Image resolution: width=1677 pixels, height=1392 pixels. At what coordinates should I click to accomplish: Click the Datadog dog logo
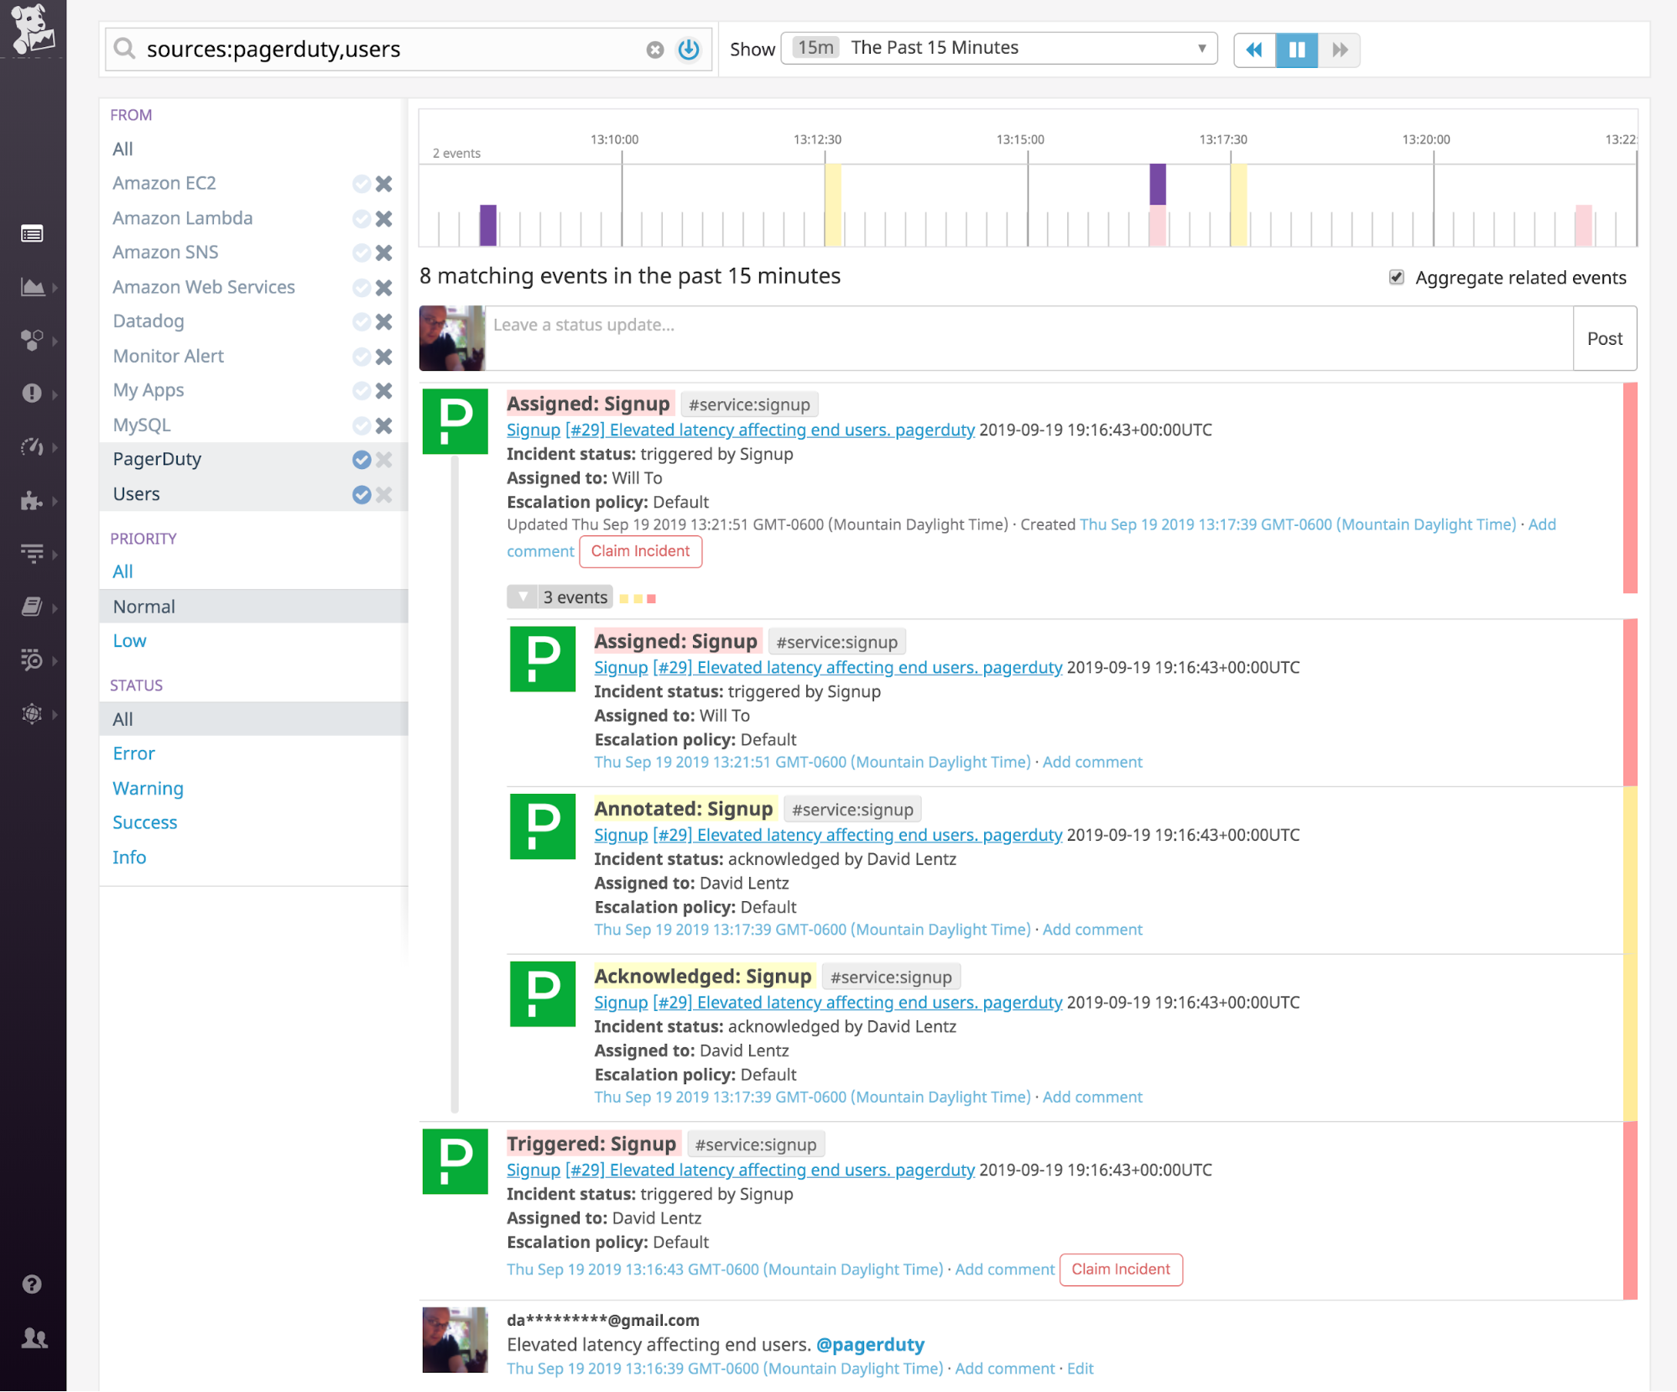(33, 29)
